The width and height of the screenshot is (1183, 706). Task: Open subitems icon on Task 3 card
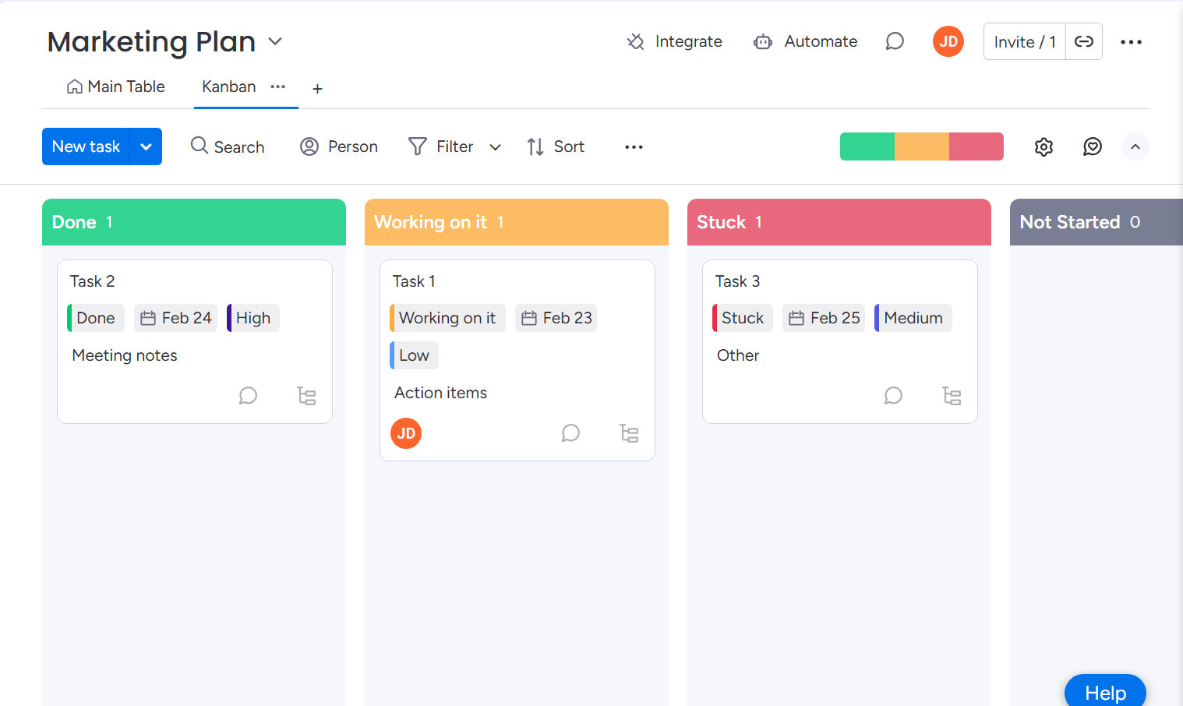point(952,396)
